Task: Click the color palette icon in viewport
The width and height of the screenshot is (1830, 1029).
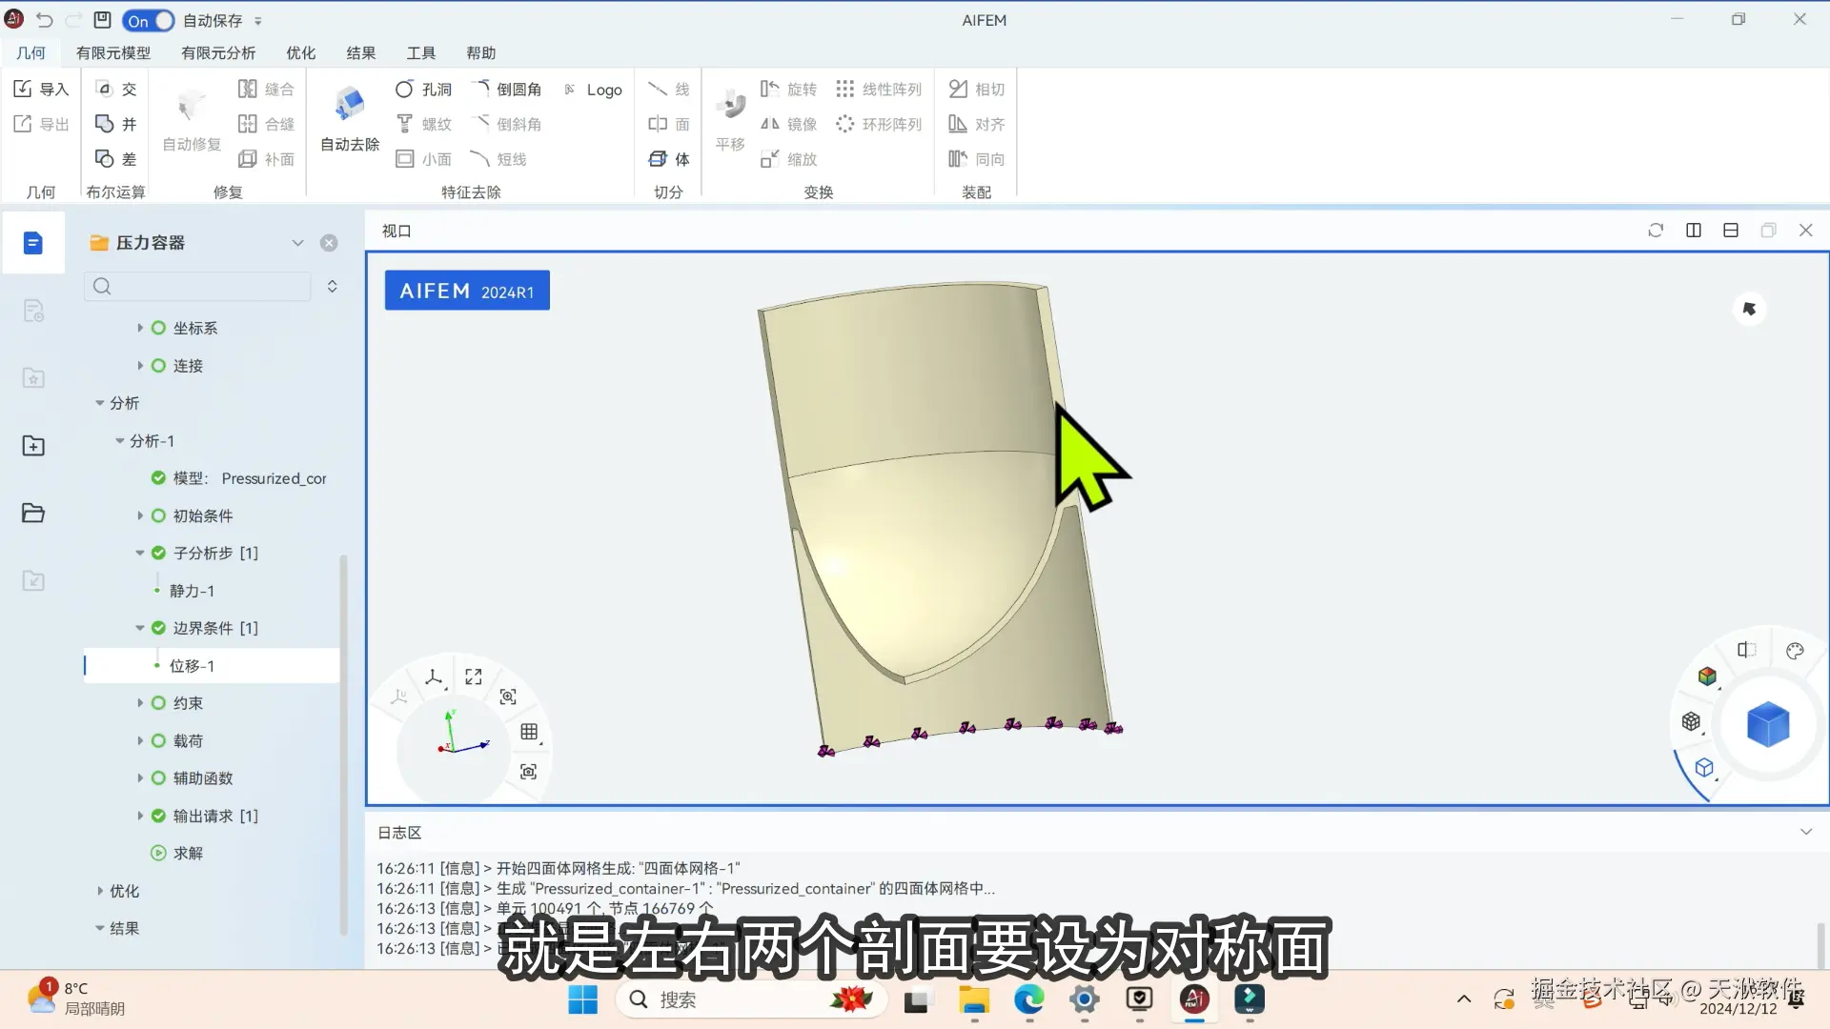Action: (1795, 651)
